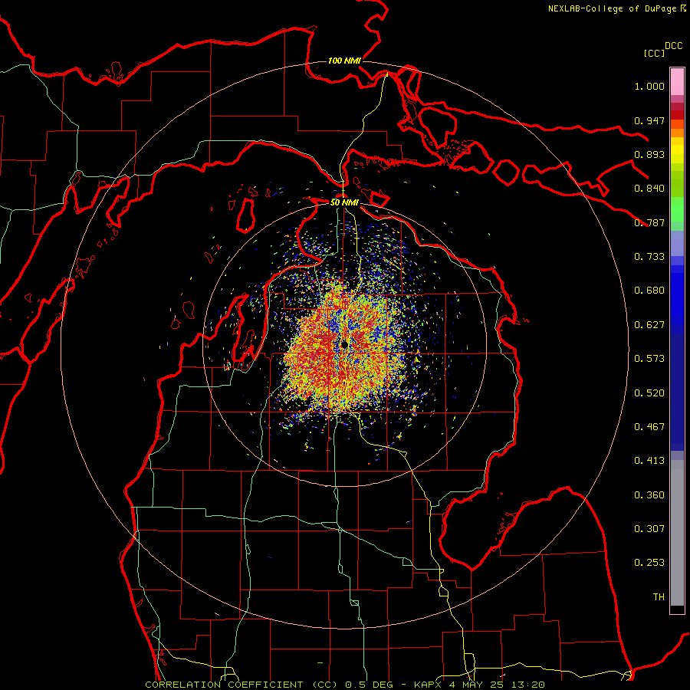Click the 100 NMI range ring label

(x=344, y=61)
